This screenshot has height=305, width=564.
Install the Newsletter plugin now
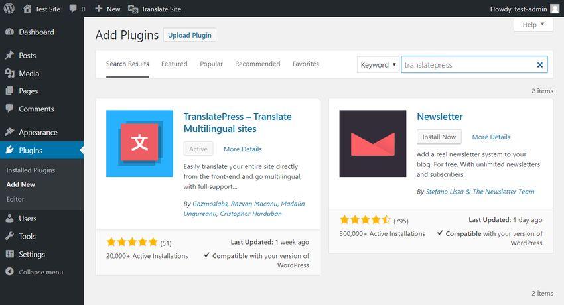point(439,137)
